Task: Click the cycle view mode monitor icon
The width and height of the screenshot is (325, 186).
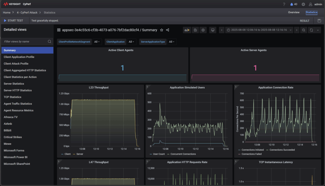Action: click(213, 30)
